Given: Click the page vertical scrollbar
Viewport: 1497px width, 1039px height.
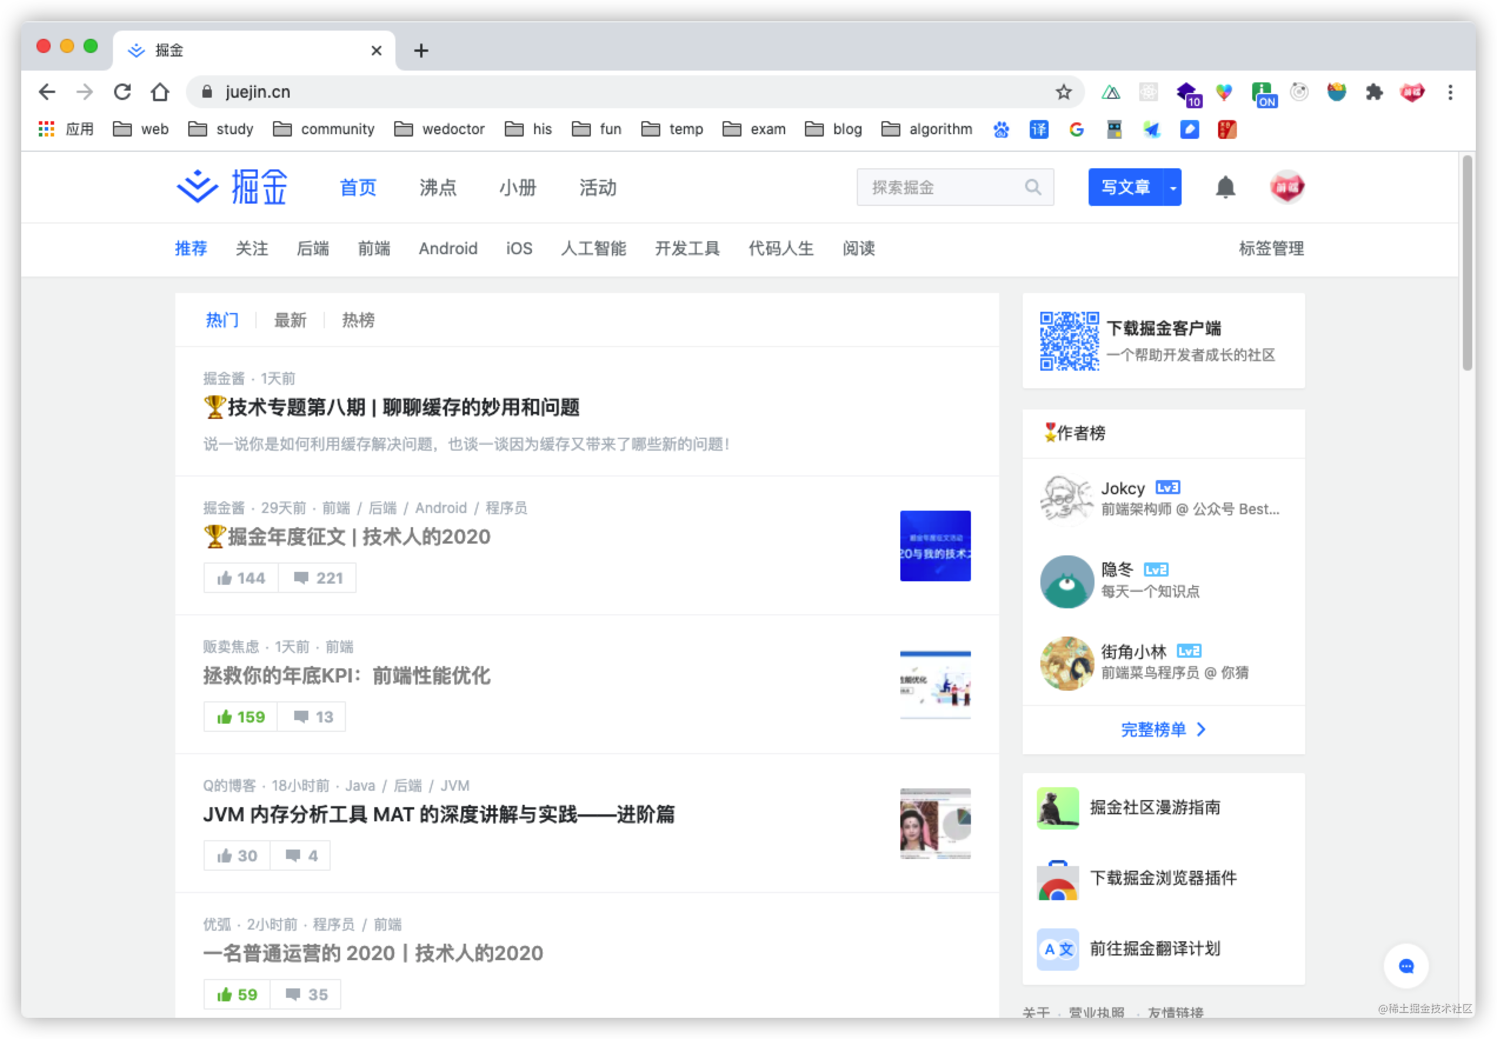Looking at the screenshot, I should (x=1466, y=262).
